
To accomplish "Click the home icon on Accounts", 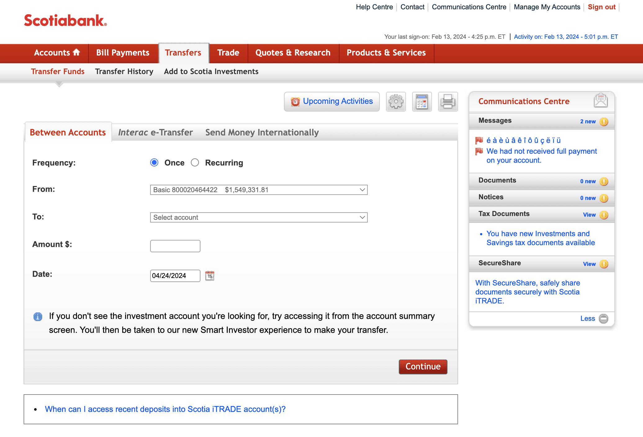I will [x=76, y=52].
